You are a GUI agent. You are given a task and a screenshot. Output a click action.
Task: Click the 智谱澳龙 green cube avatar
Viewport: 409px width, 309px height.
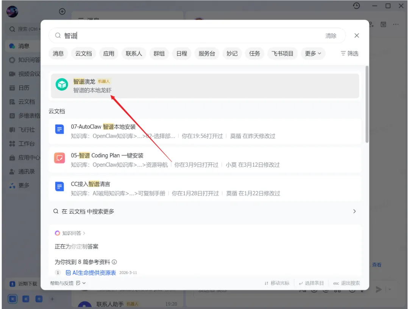(62, 84)
